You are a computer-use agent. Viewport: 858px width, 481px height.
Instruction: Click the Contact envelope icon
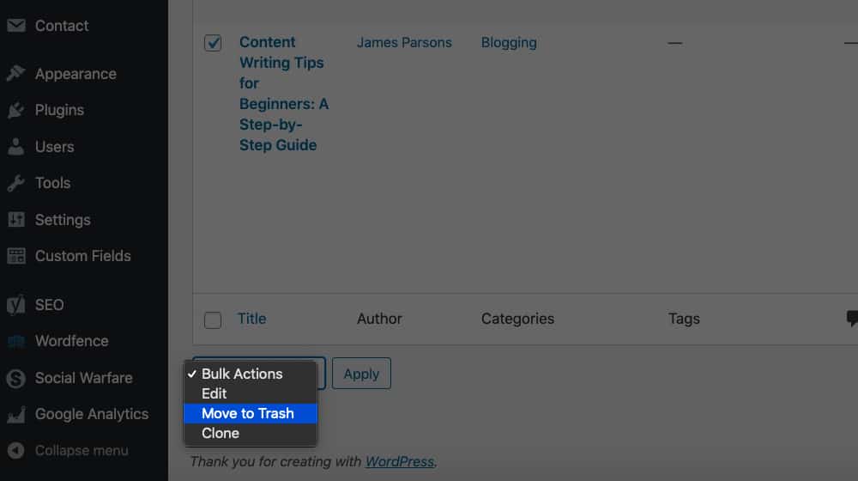tap(15, 26)
